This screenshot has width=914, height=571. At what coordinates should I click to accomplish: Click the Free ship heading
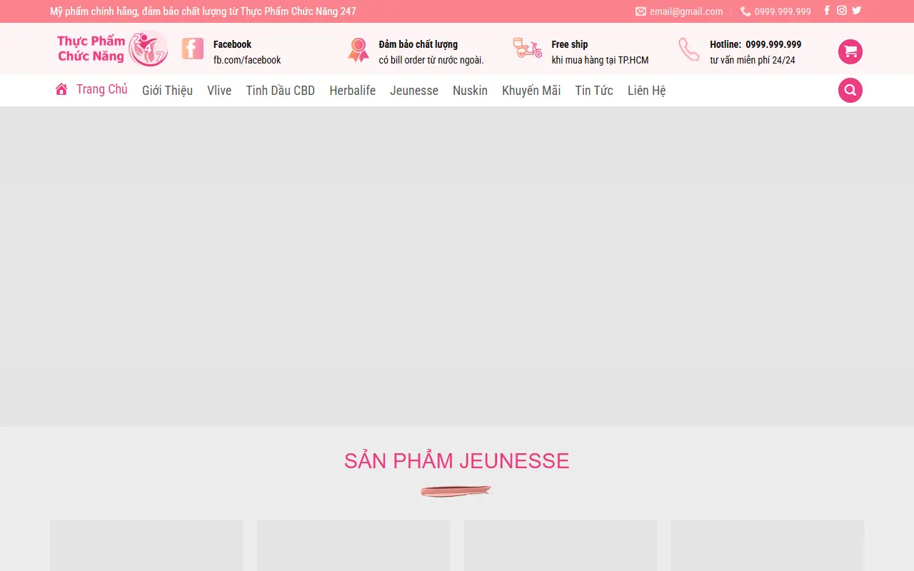pos(570,44)
